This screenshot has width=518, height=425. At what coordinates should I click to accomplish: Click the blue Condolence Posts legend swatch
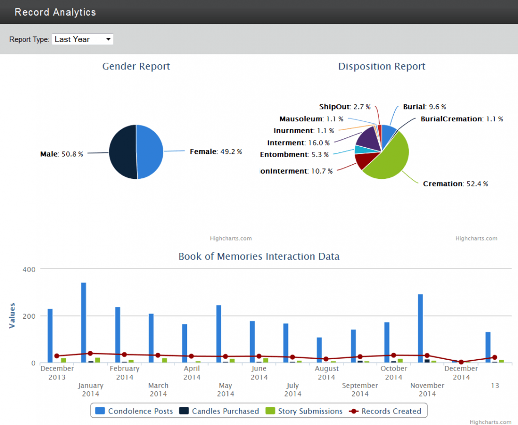100,411
